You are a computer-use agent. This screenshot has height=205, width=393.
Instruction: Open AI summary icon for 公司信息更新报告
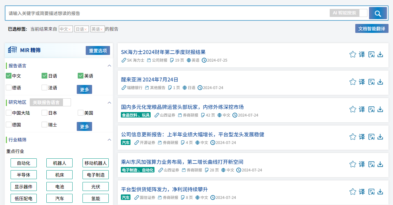pyautogui.click(x=371, y=137)
